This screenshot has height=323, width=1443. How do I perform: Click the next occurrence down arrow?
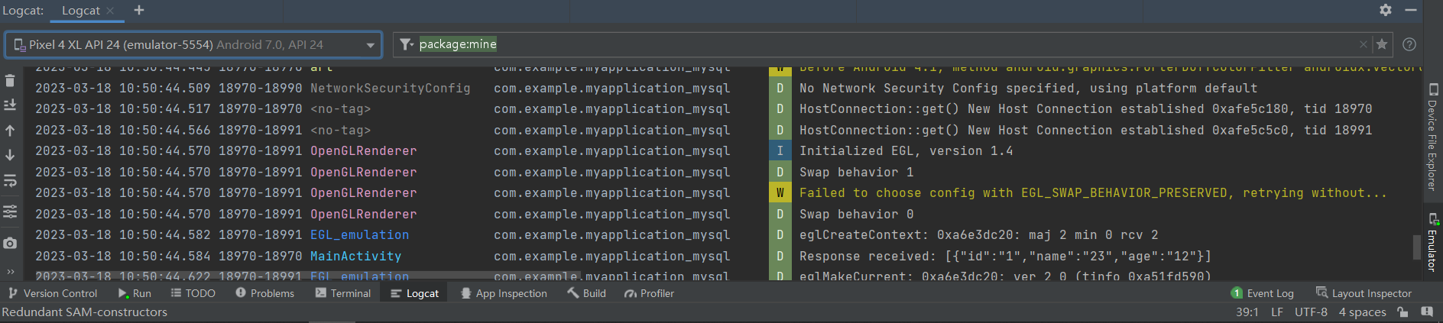[10, 155]
